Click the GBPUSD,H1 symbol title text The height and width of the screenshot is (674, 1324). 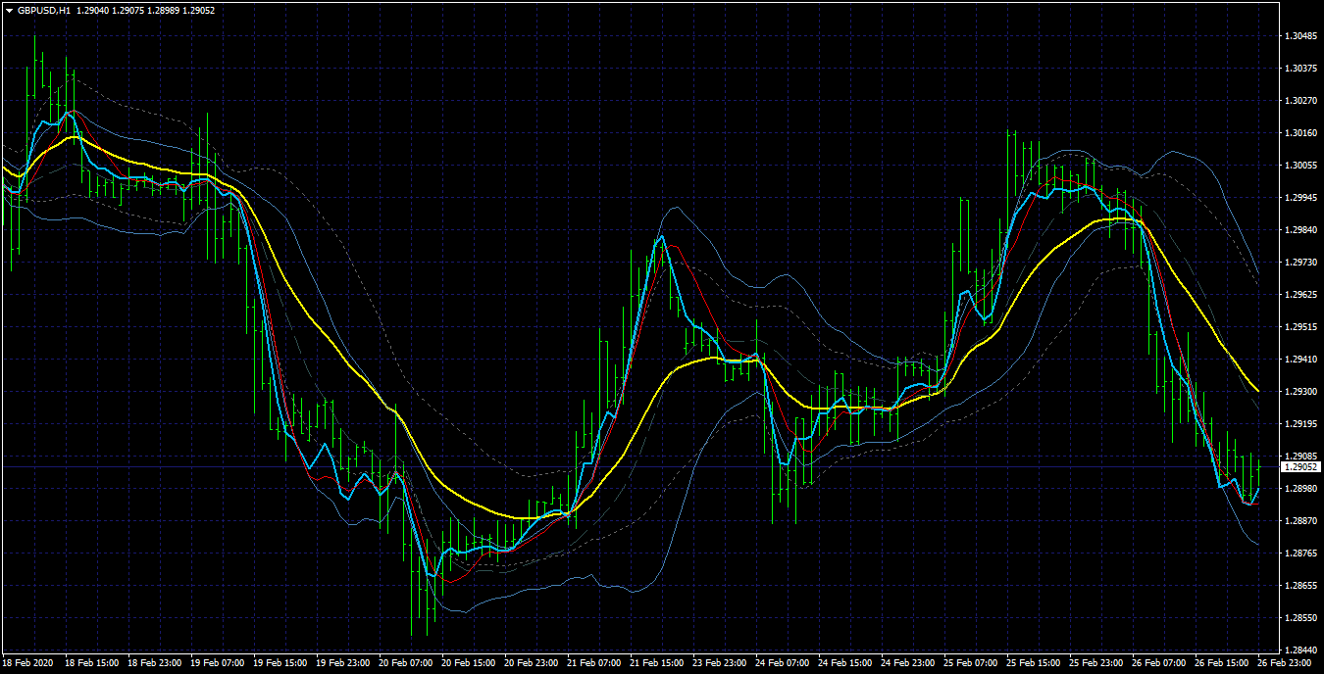44,10
